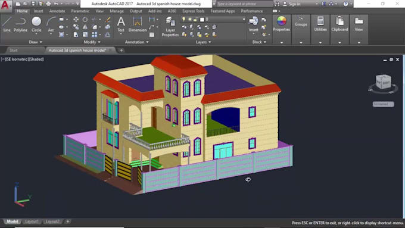Screen dimensions: 405x228
Task: Select the Hatch tool
Action: (61, 35)
